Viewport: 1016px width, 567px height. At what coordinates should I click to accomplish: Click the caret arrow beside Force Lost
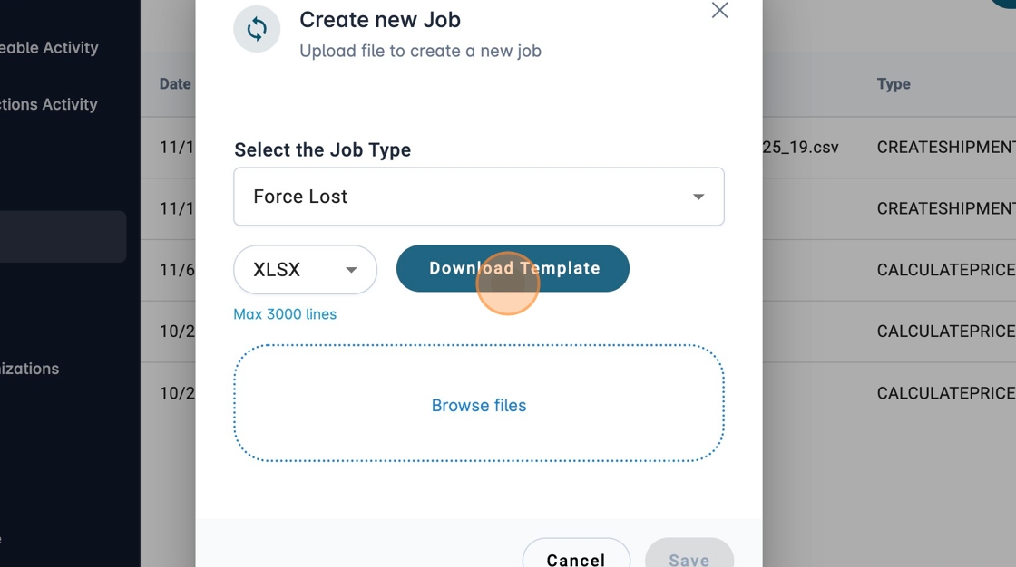click(x=698, y=197)
